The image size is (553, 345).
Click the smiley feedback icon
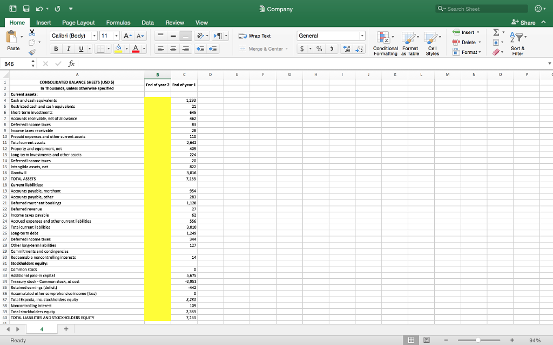coord(538,9)
